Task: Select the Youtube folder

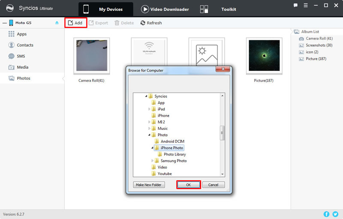Action: 165,174
